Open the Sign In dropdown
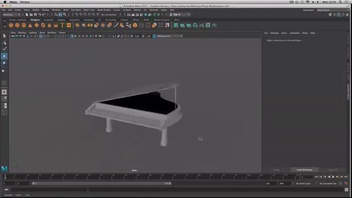 (180, 15)
